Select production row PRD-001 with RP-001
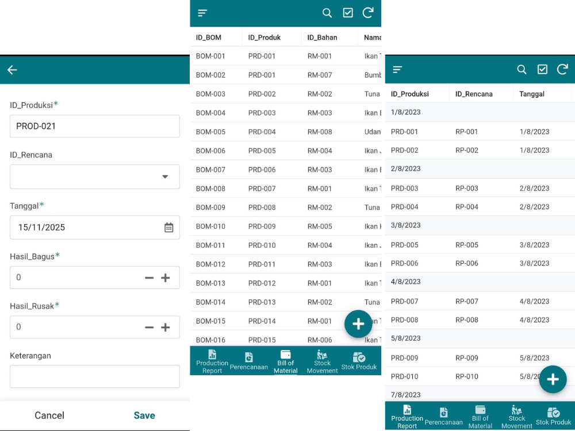The height and width of the screenshot is (431, 575). click(480, 132)
